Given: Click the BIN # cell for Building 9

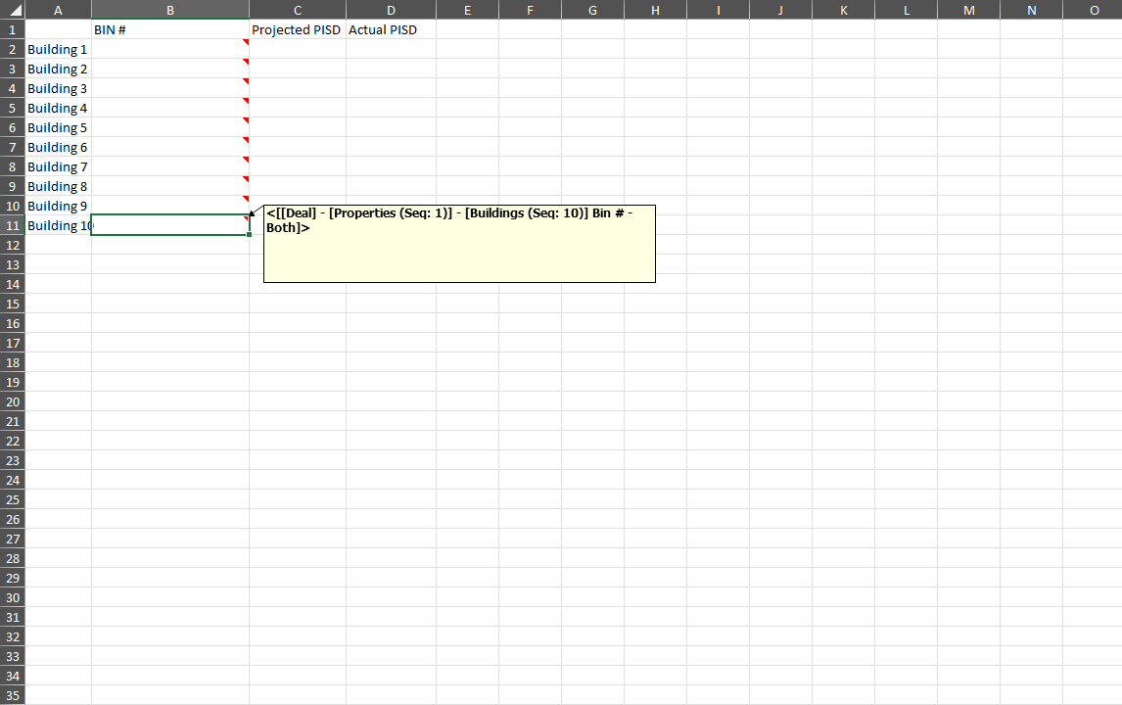Looking at the screenshot, I should pos(170,206).
